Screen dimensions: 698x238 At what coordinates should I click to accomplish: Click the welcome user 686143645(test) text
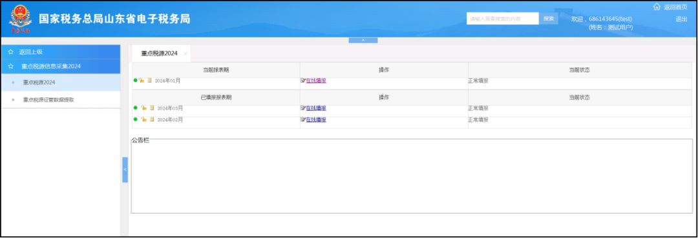pyautogui.click(x=602, y=19)
